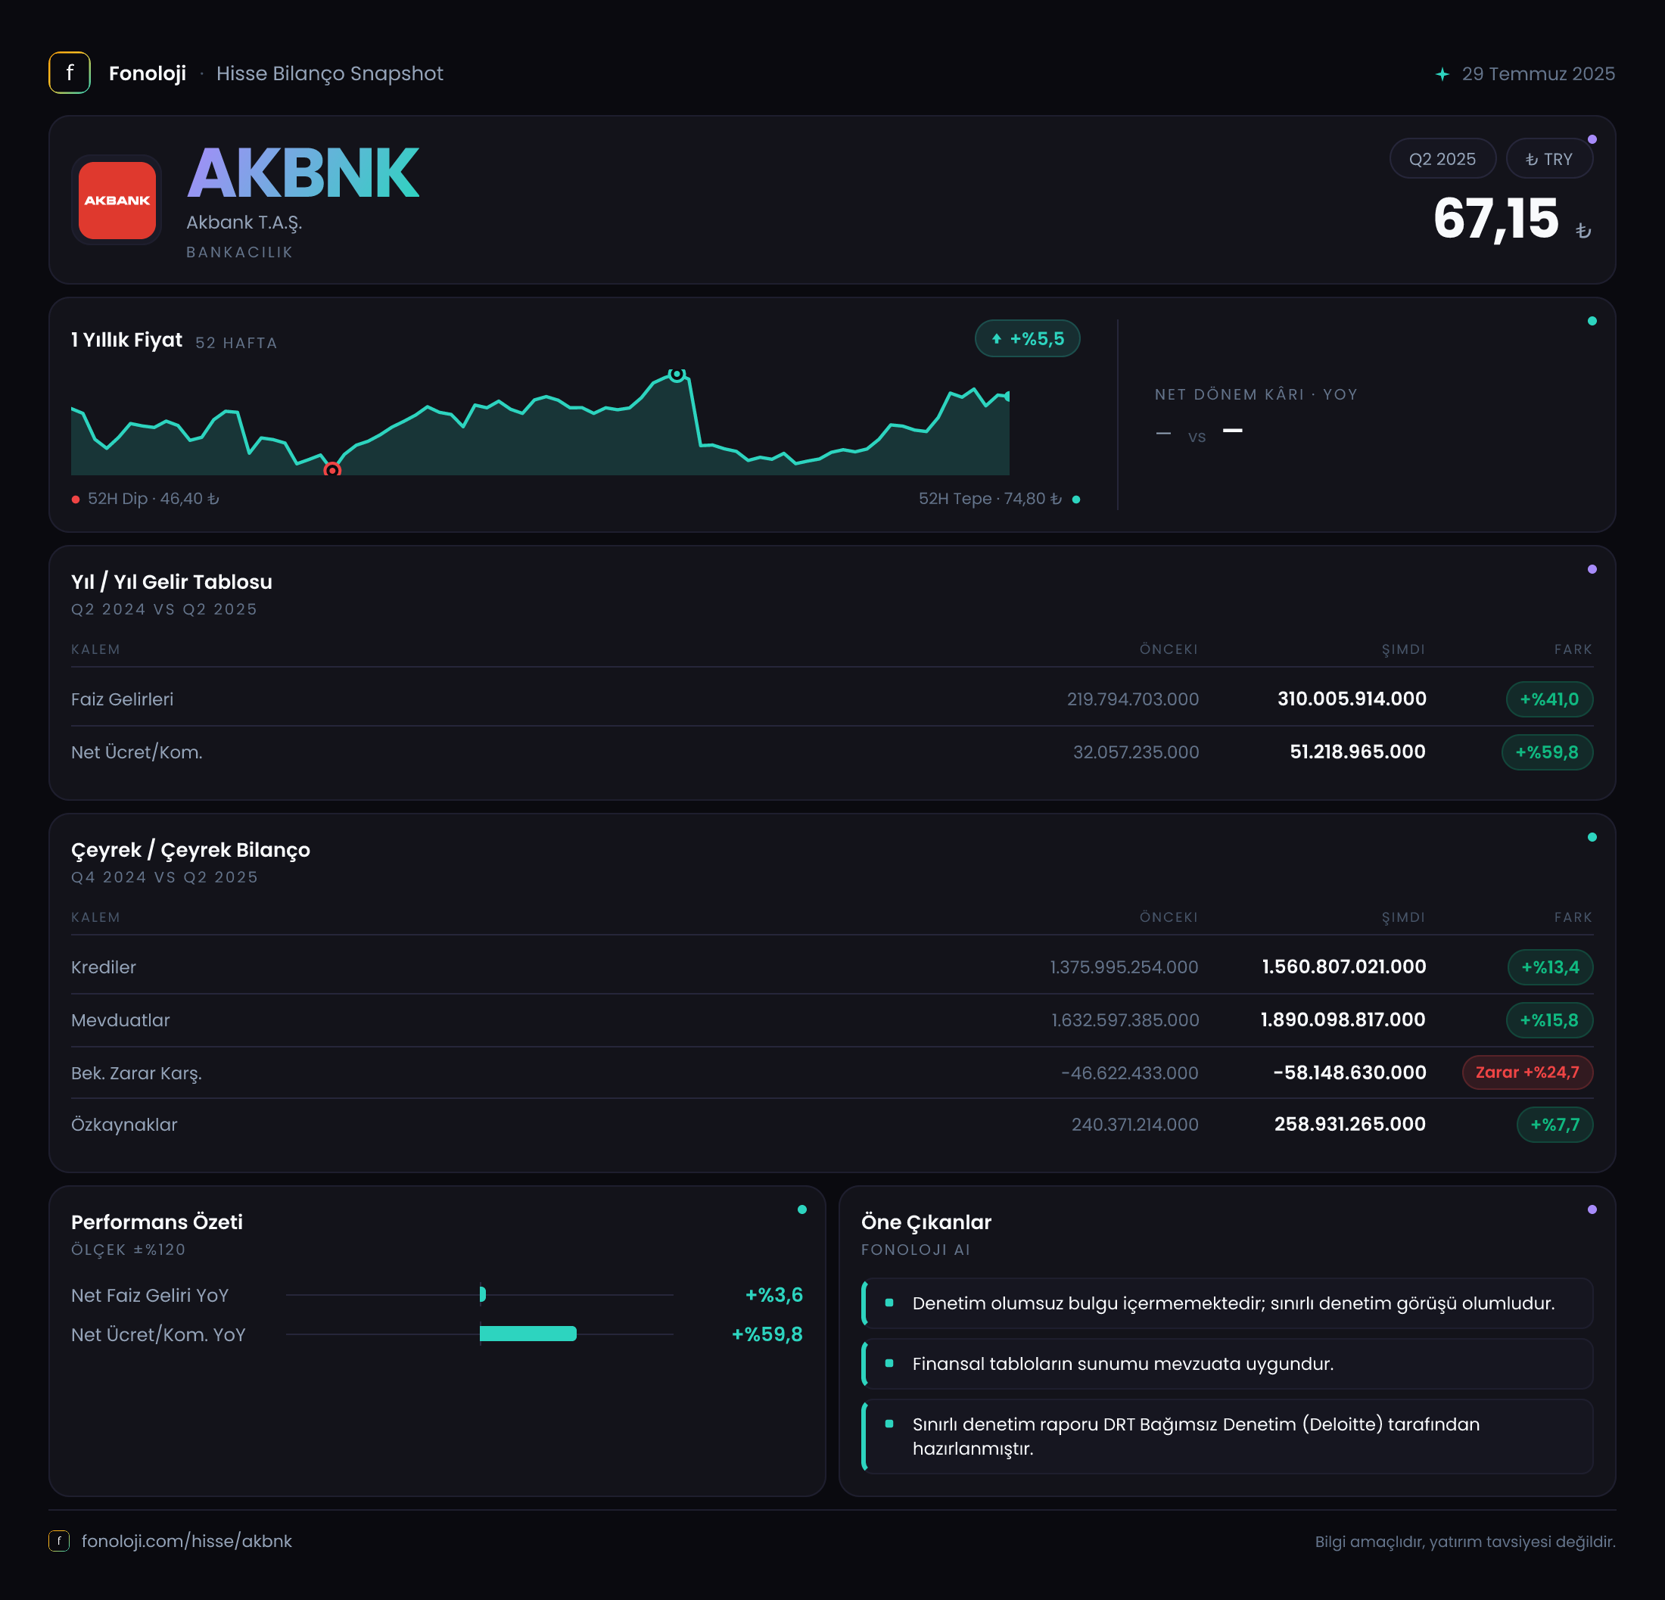Click the +%3,6 Net Faiz Geliri value
This screenshot has width=1665, height=1600.
pyautogui.click(x=774, y=1294)
